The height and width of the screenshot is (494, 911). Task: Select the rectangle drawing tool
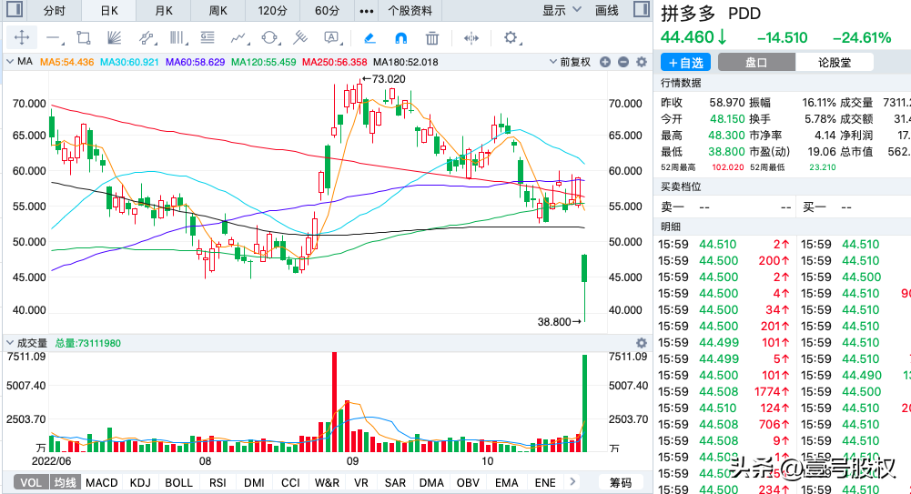(84, 38)
